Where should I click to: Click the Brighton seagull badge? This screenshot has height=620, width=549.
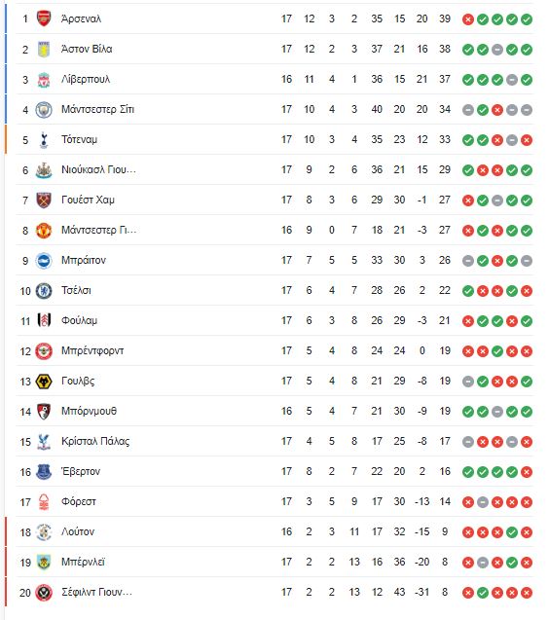pos(44,261)
